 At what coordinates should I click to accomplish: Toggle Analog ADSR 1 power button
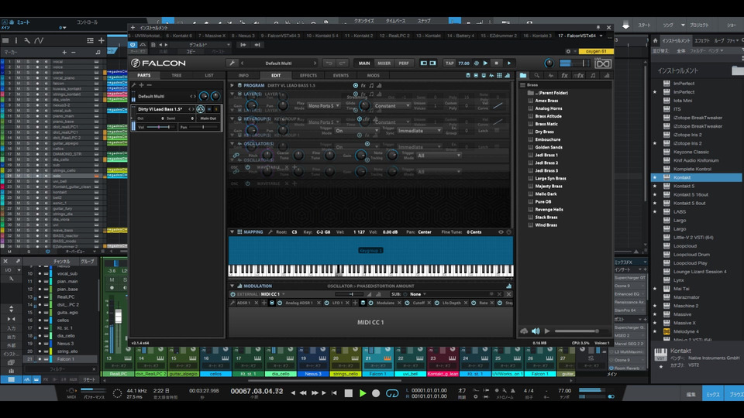click(280, 303)
